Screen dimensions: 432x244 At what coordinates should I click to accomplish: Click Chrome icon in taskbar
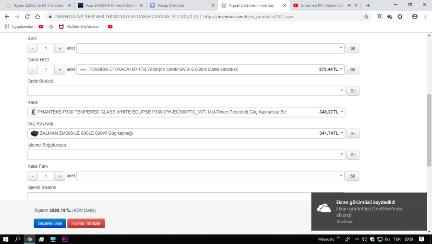tap(29, 239)
